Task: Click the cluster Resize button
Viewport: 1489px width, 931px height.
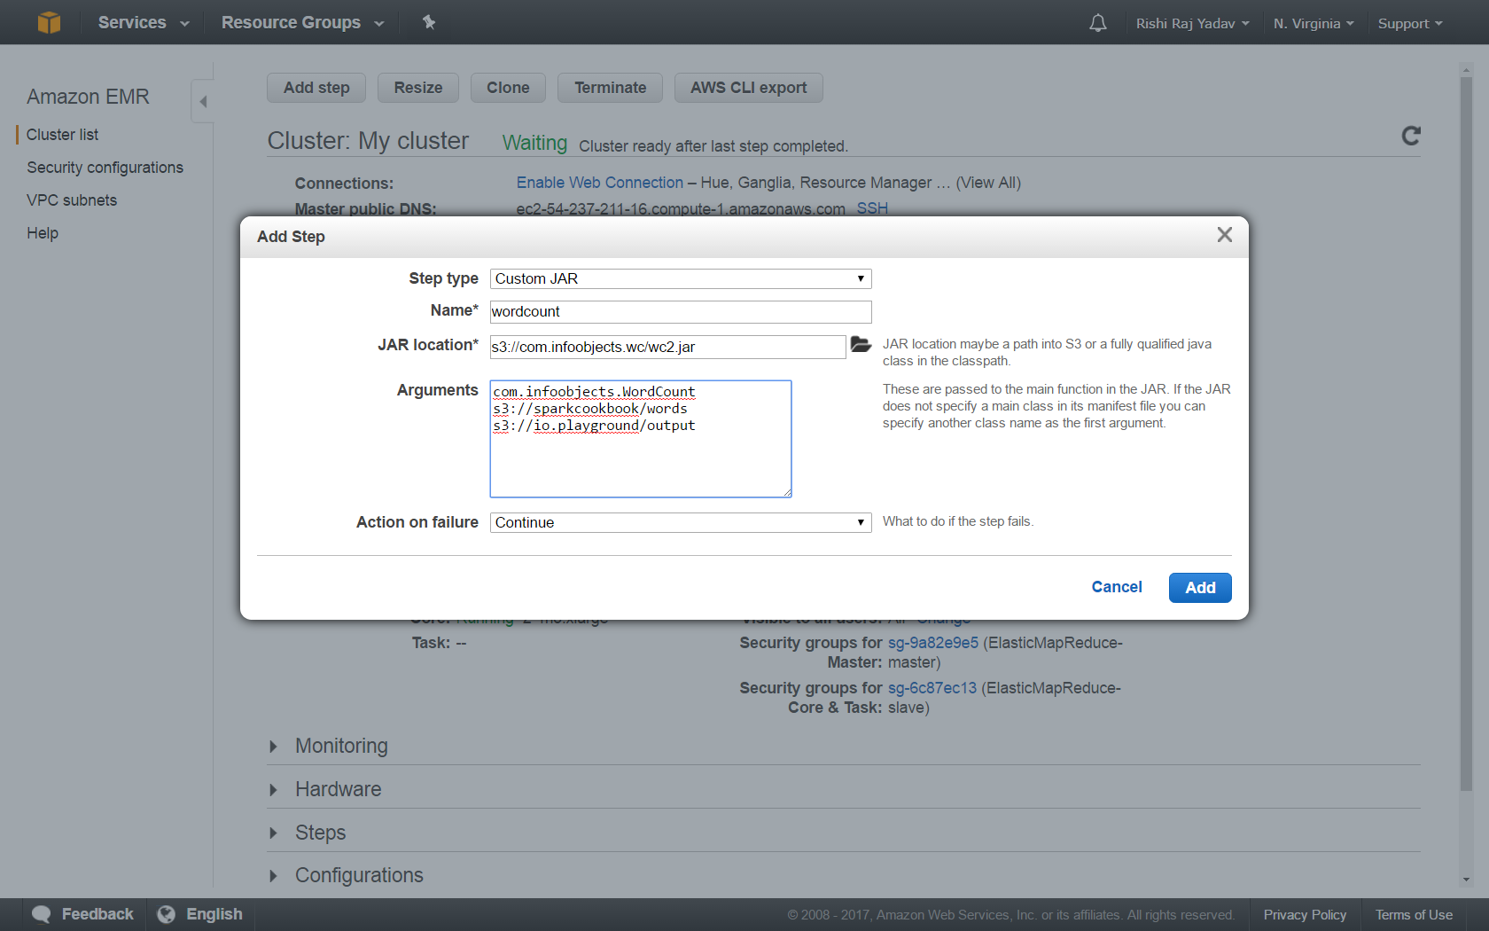Action: [x=418, y=88]
